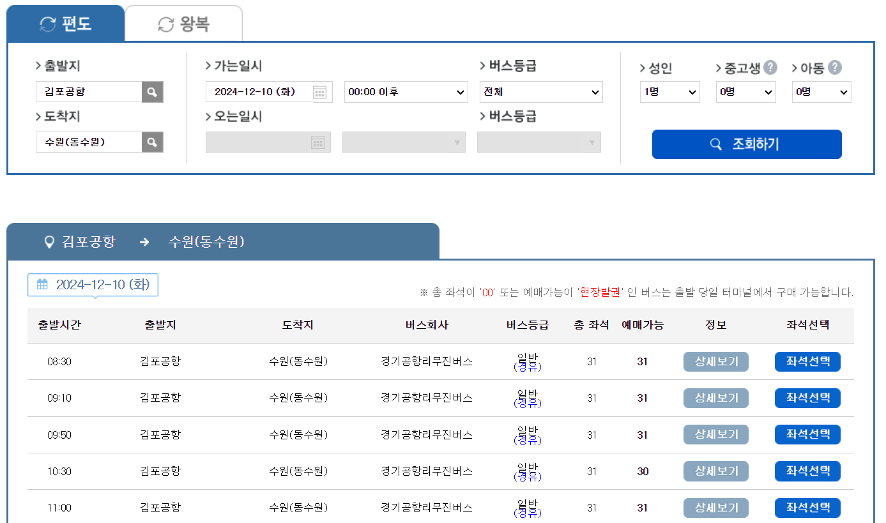
Task: Open the 버스등급 전체 dropdown
Action: pos(541,92)
